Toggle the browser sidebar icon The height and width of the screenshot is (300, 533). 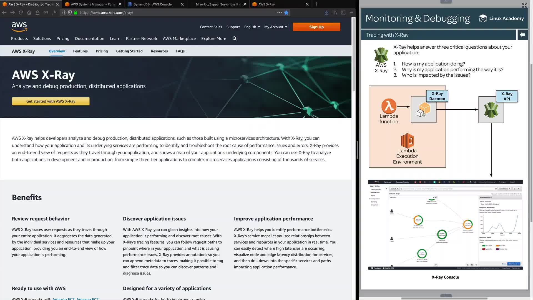[x=343, y=12]
